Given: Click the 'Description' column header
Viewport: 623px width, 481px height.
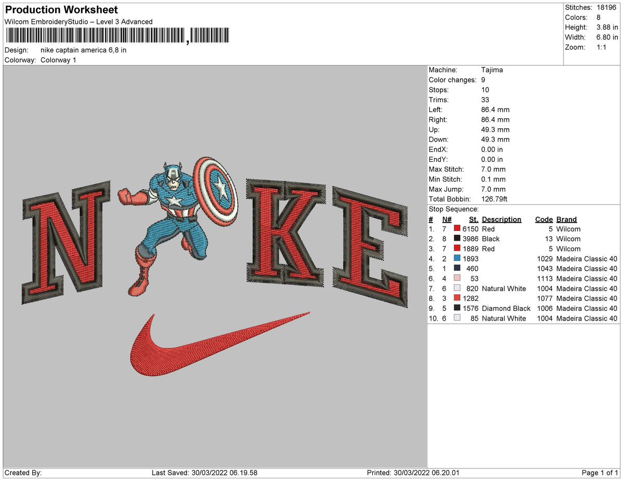Looking at the screenshot, I should coord(502,219).
